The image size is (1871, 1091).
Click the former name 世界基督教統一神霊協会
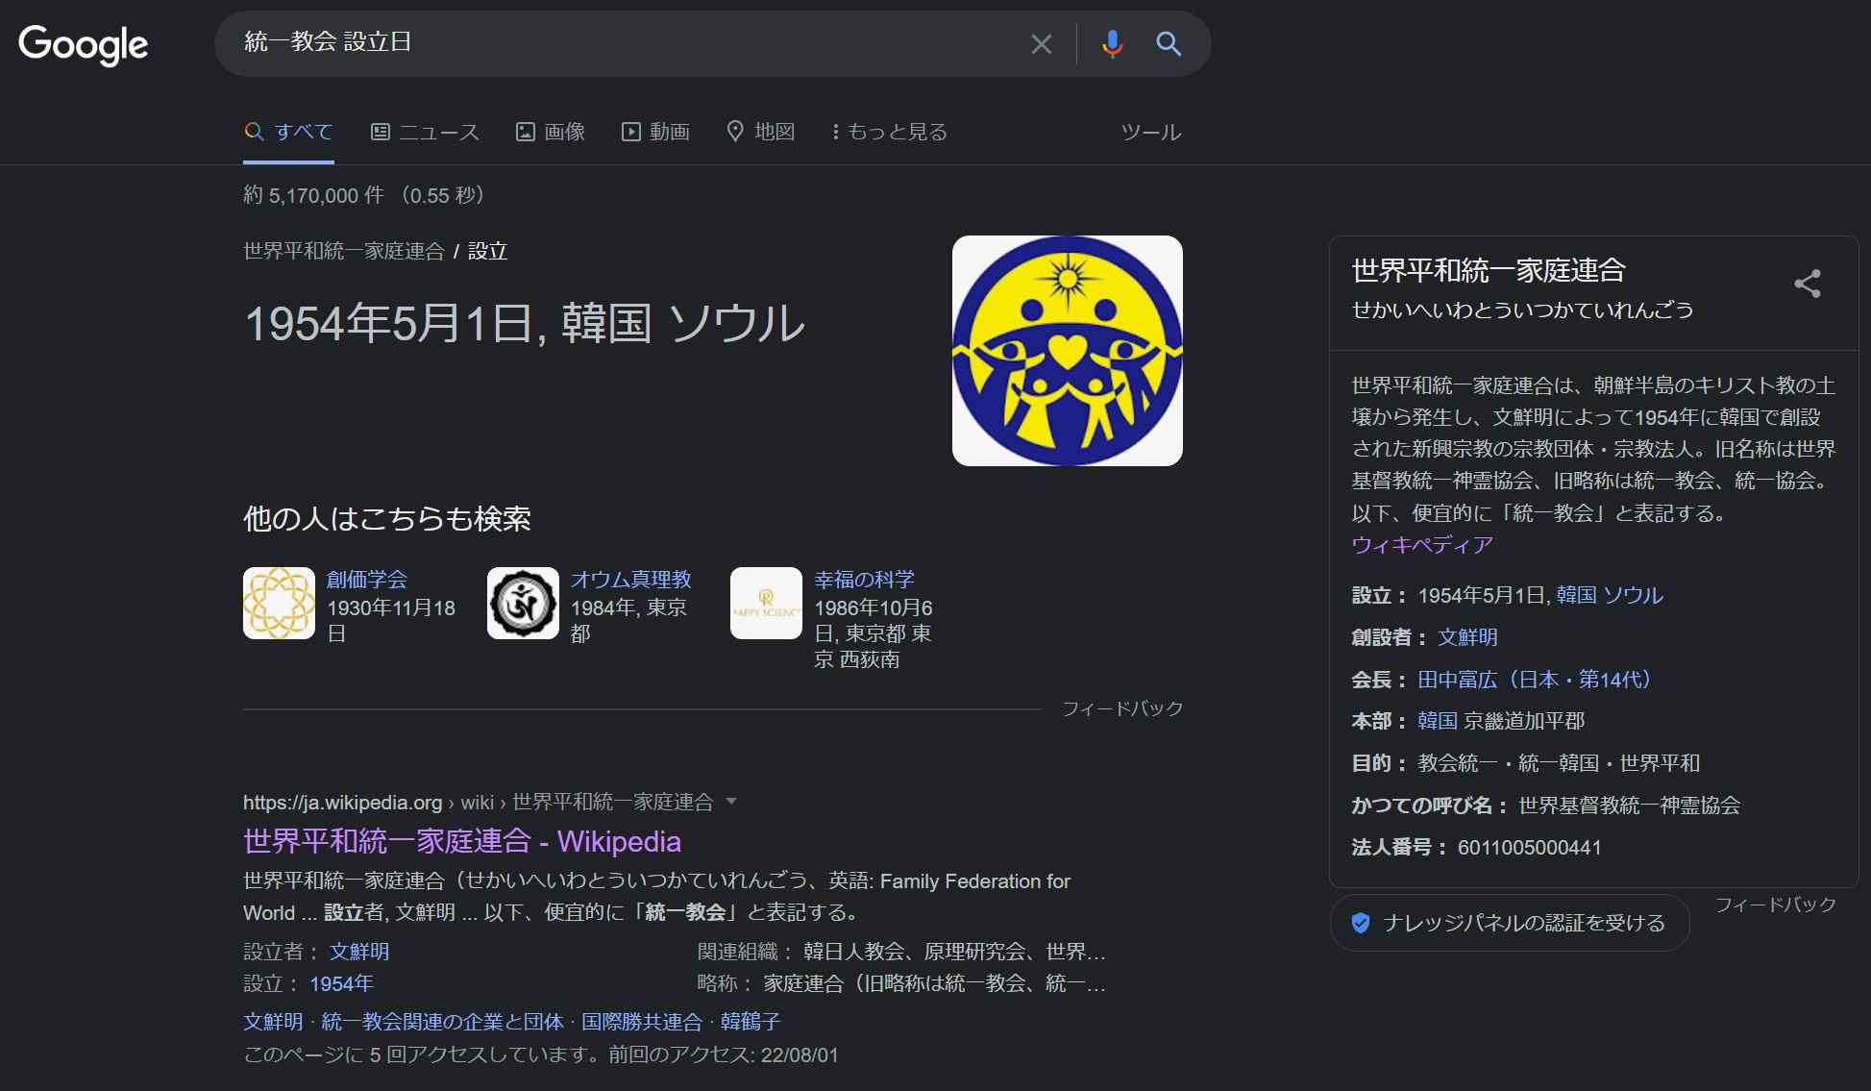(1630, 806)
